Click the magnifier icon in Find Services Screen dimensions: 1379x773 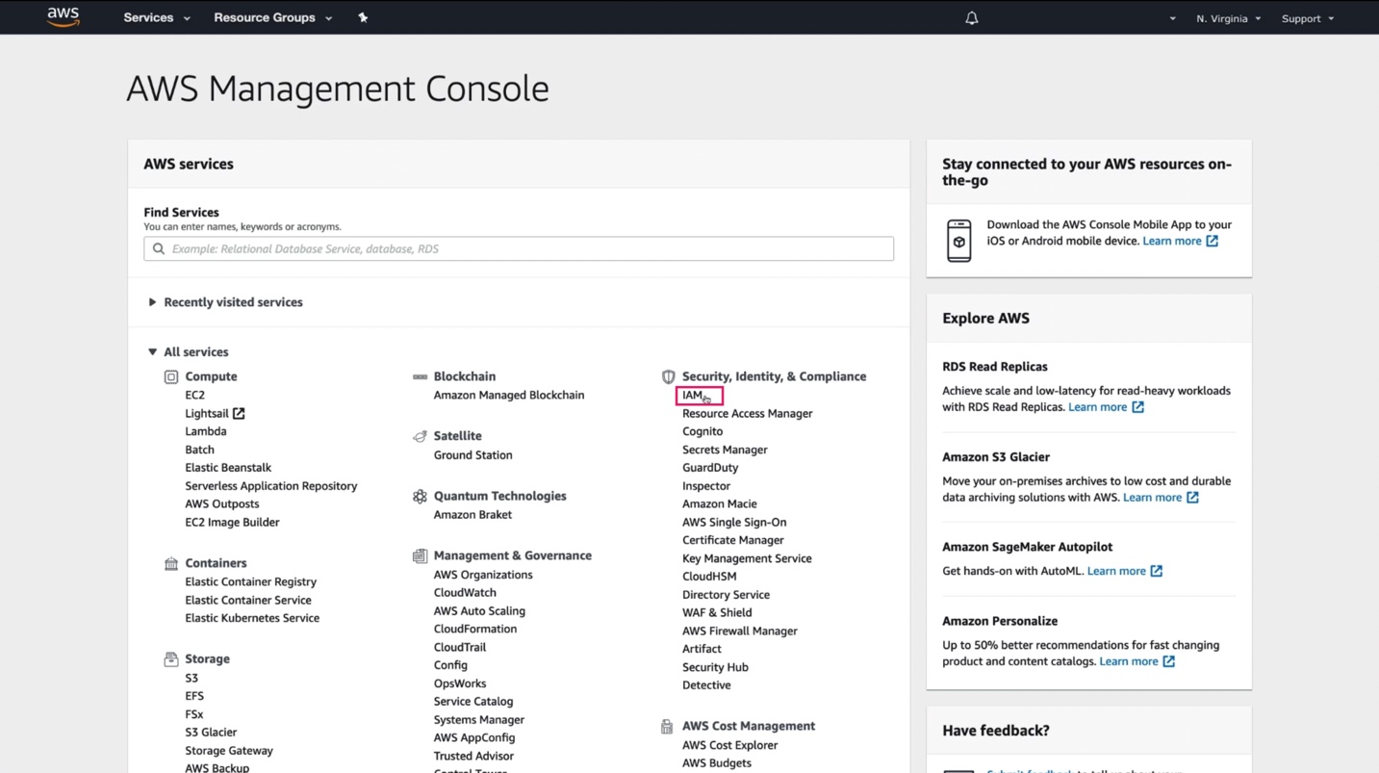(159, 248)
